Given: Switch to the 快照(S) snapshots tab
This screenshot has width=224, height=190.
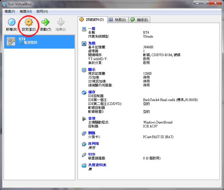Looking at the screenshot, I should tap(118, 20).
